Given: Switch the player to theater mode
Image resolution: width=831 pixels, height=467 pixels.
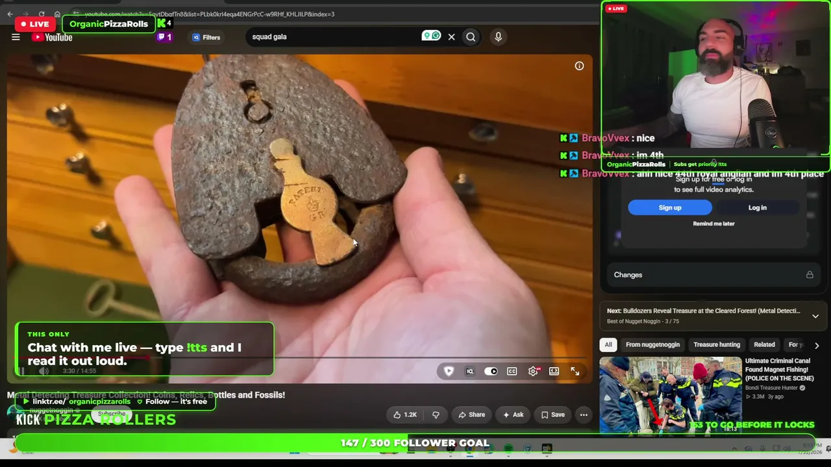Looking at the screenshot, I should coord(554,371).
